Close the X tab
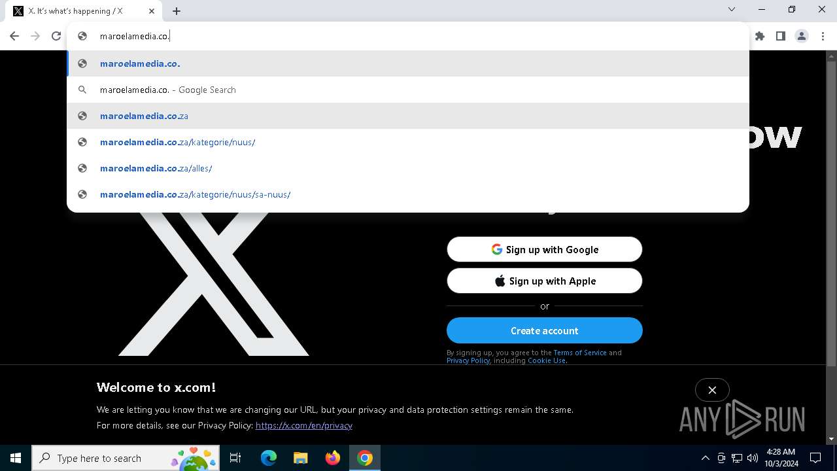This screenshot has width=837, height=471. (x=152, y=11)
